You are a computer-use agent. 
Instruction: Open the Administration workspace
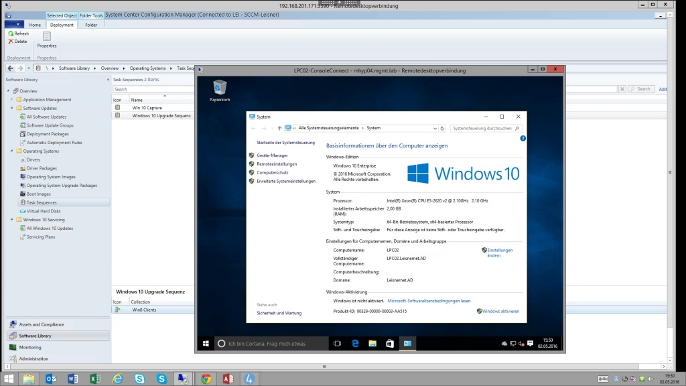[x=58, y=359]
